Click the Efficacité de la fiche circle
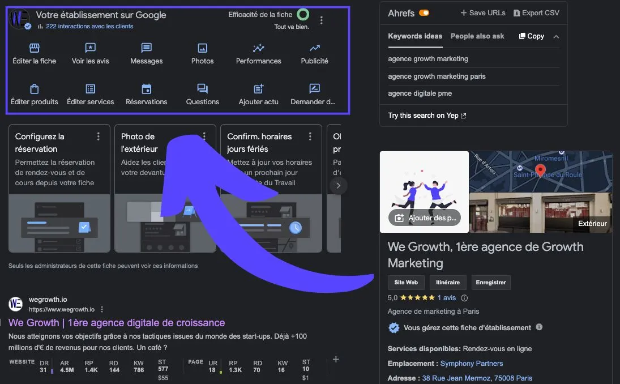This screenshot has width=620, height=384. coord(303,15)
